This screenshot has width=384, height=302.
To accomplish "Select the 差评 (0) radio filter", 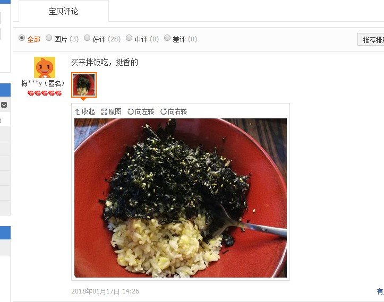I will (x=167, y=38).
